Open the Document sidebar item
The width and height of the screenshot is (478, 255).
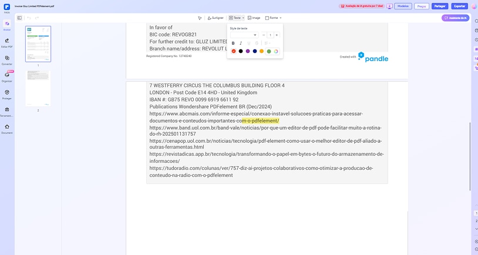(x=6, y=129)
